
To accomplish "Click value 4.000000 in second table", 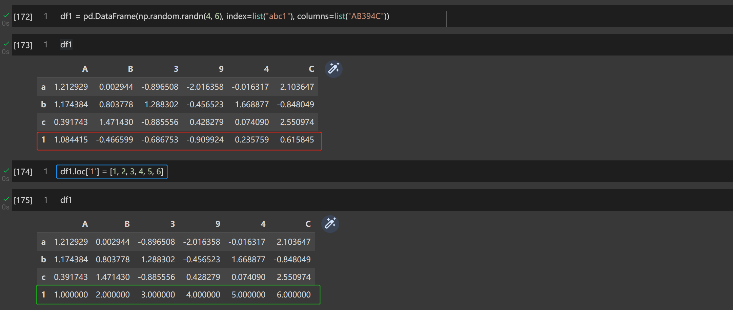I will coord(203,295).
